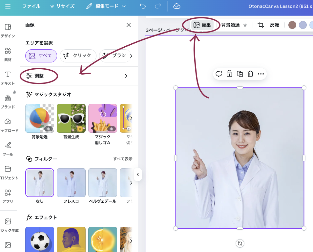The image size is (313, 252).
Task: Open the hamburger main menu
Action: (x=8, y=6)
